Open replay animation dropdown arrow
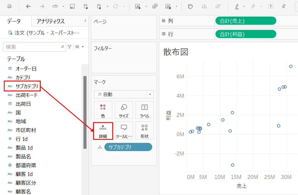This screenshot has width=298, height=195. (x=63, y=6)
